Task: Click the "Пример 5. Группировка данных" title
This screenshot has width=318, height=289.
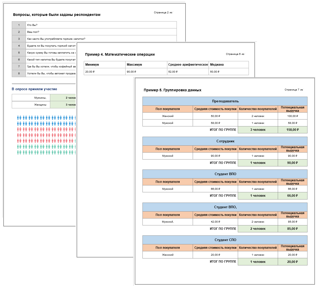Action: 172,90
